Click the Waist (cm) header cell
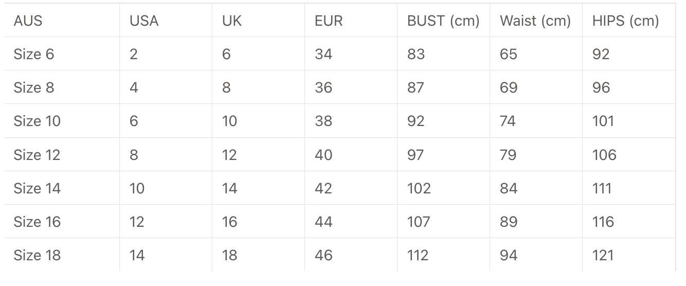The width and height of the screenshot is (686, 286). pos(535,21)
